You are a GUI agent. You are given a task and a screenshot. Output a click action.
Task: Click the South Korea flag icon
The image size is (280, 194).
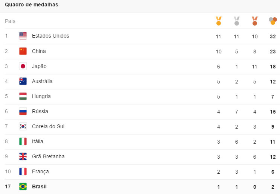coord(23,126)
